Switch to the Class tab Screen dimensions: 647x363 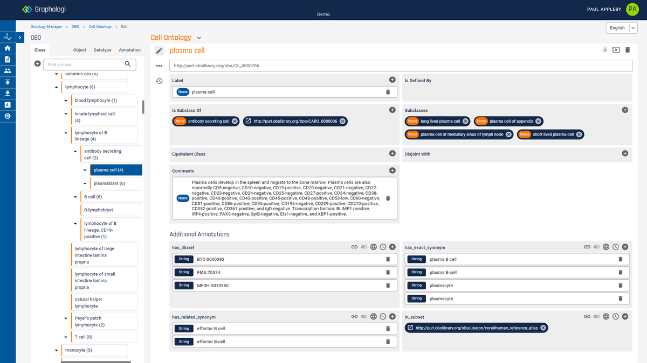click(x=40, y=50)
